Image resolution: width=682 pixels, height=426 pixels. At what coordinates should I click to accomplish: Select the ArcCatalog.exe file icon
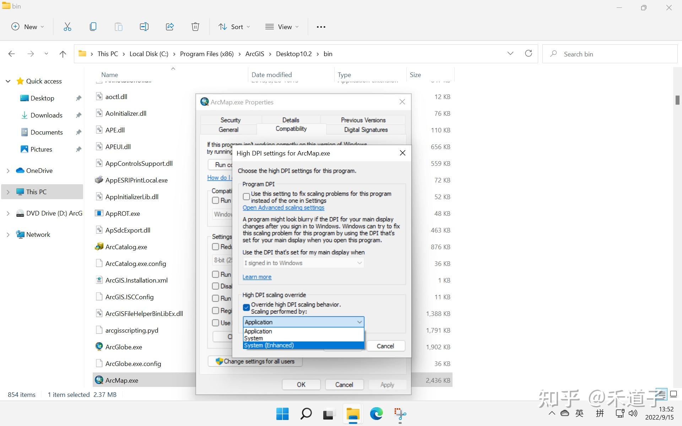(x=99, y=247)
